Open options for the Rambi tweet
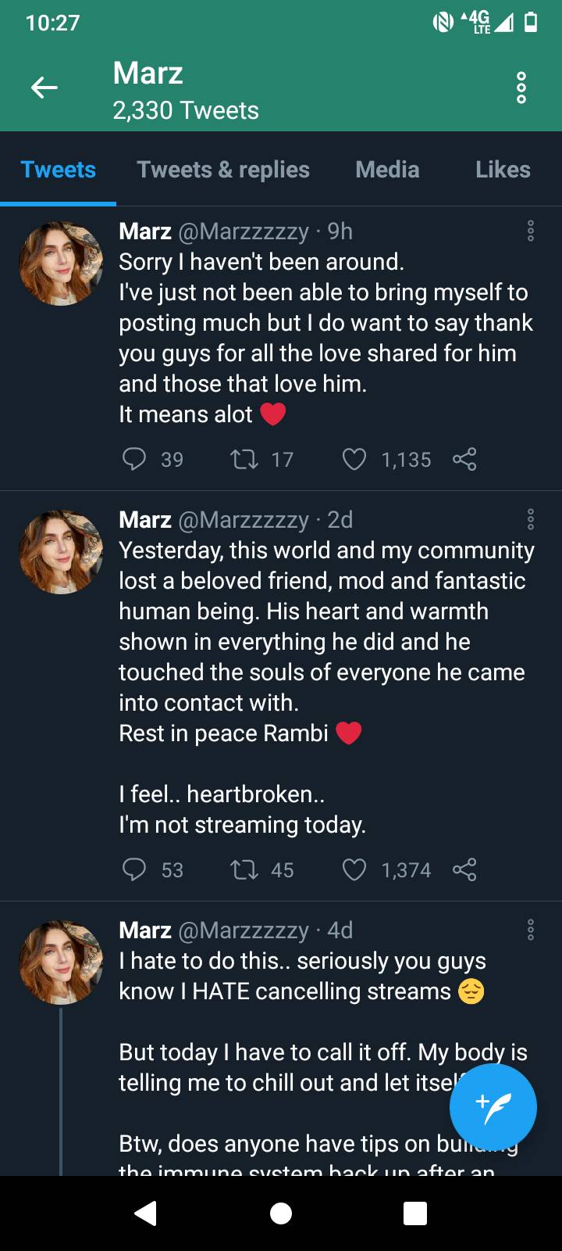562x1251 pixels. [x=531, y=519]
